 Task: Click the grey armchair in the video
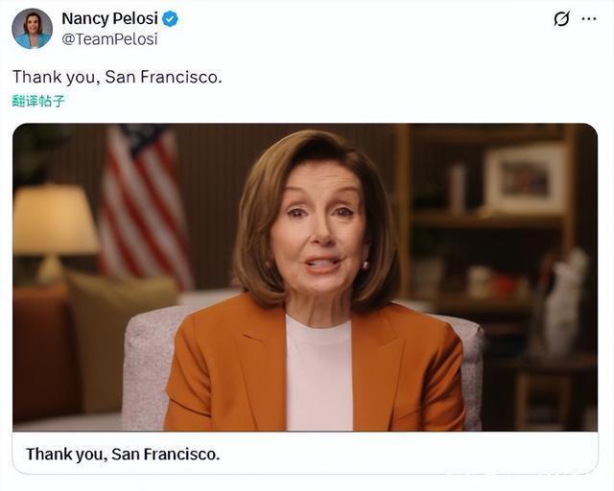(x=304, y=366)
